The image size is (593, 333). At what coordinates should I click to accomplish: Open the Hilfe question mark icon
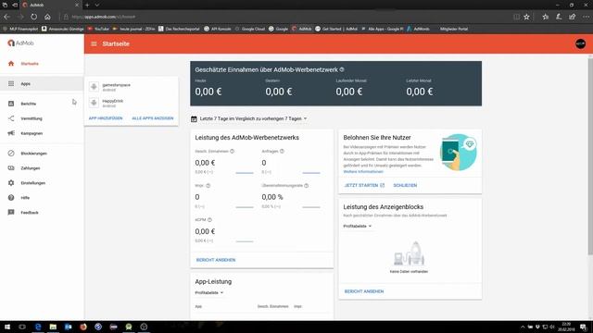(11, 197)
